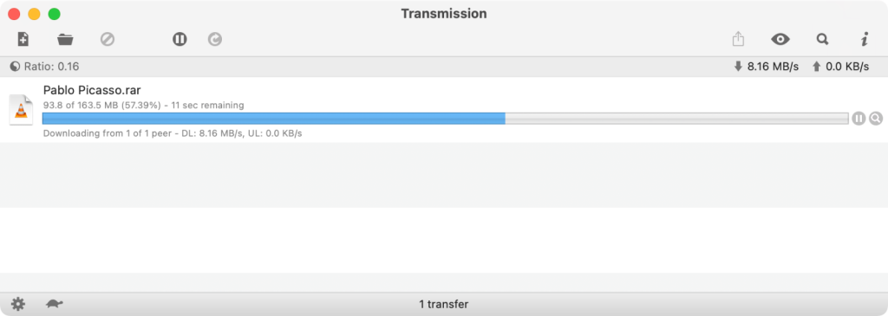Image resolution: width=888 pixels, height=316 pixels.
Task: Pause the Pablo Picasso.rar transfer
Action: [x=859, y=118]
